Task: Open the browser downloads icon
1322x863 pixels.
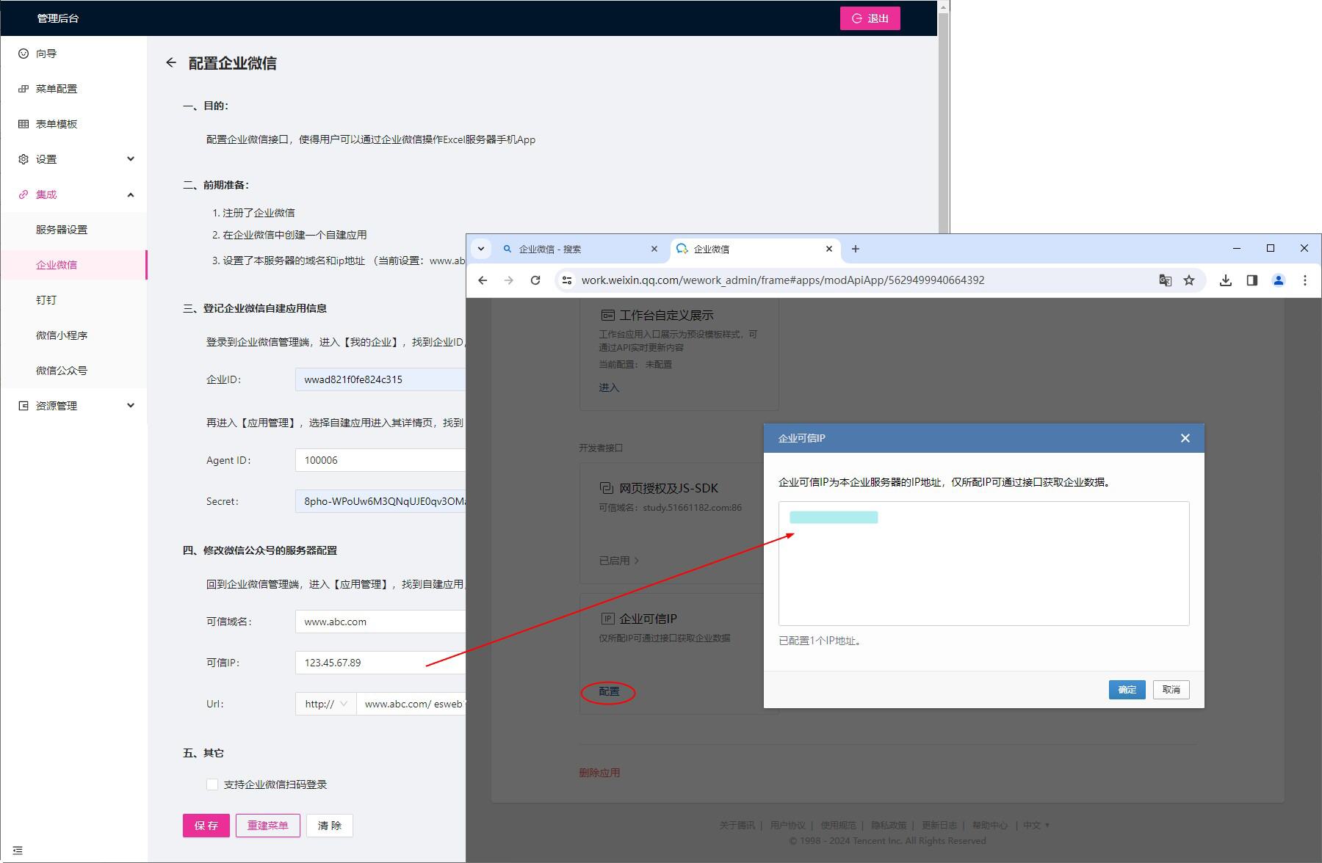Action: click(1226, 280)
